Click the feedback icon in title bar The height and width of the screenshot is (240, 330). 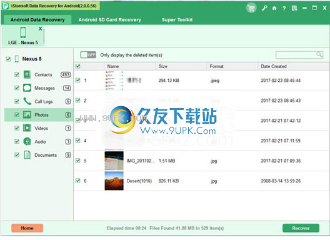pyautogui.click(x=294, y=8)
